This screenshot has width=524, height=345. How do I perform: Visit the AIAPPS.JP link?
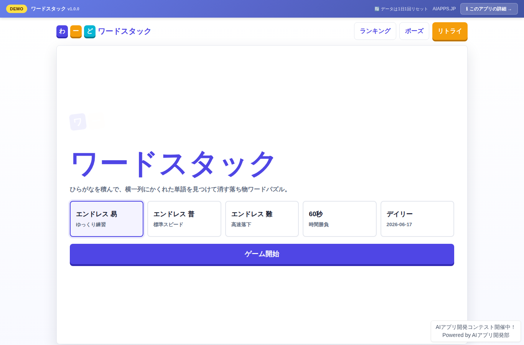(x=444, y=9)
